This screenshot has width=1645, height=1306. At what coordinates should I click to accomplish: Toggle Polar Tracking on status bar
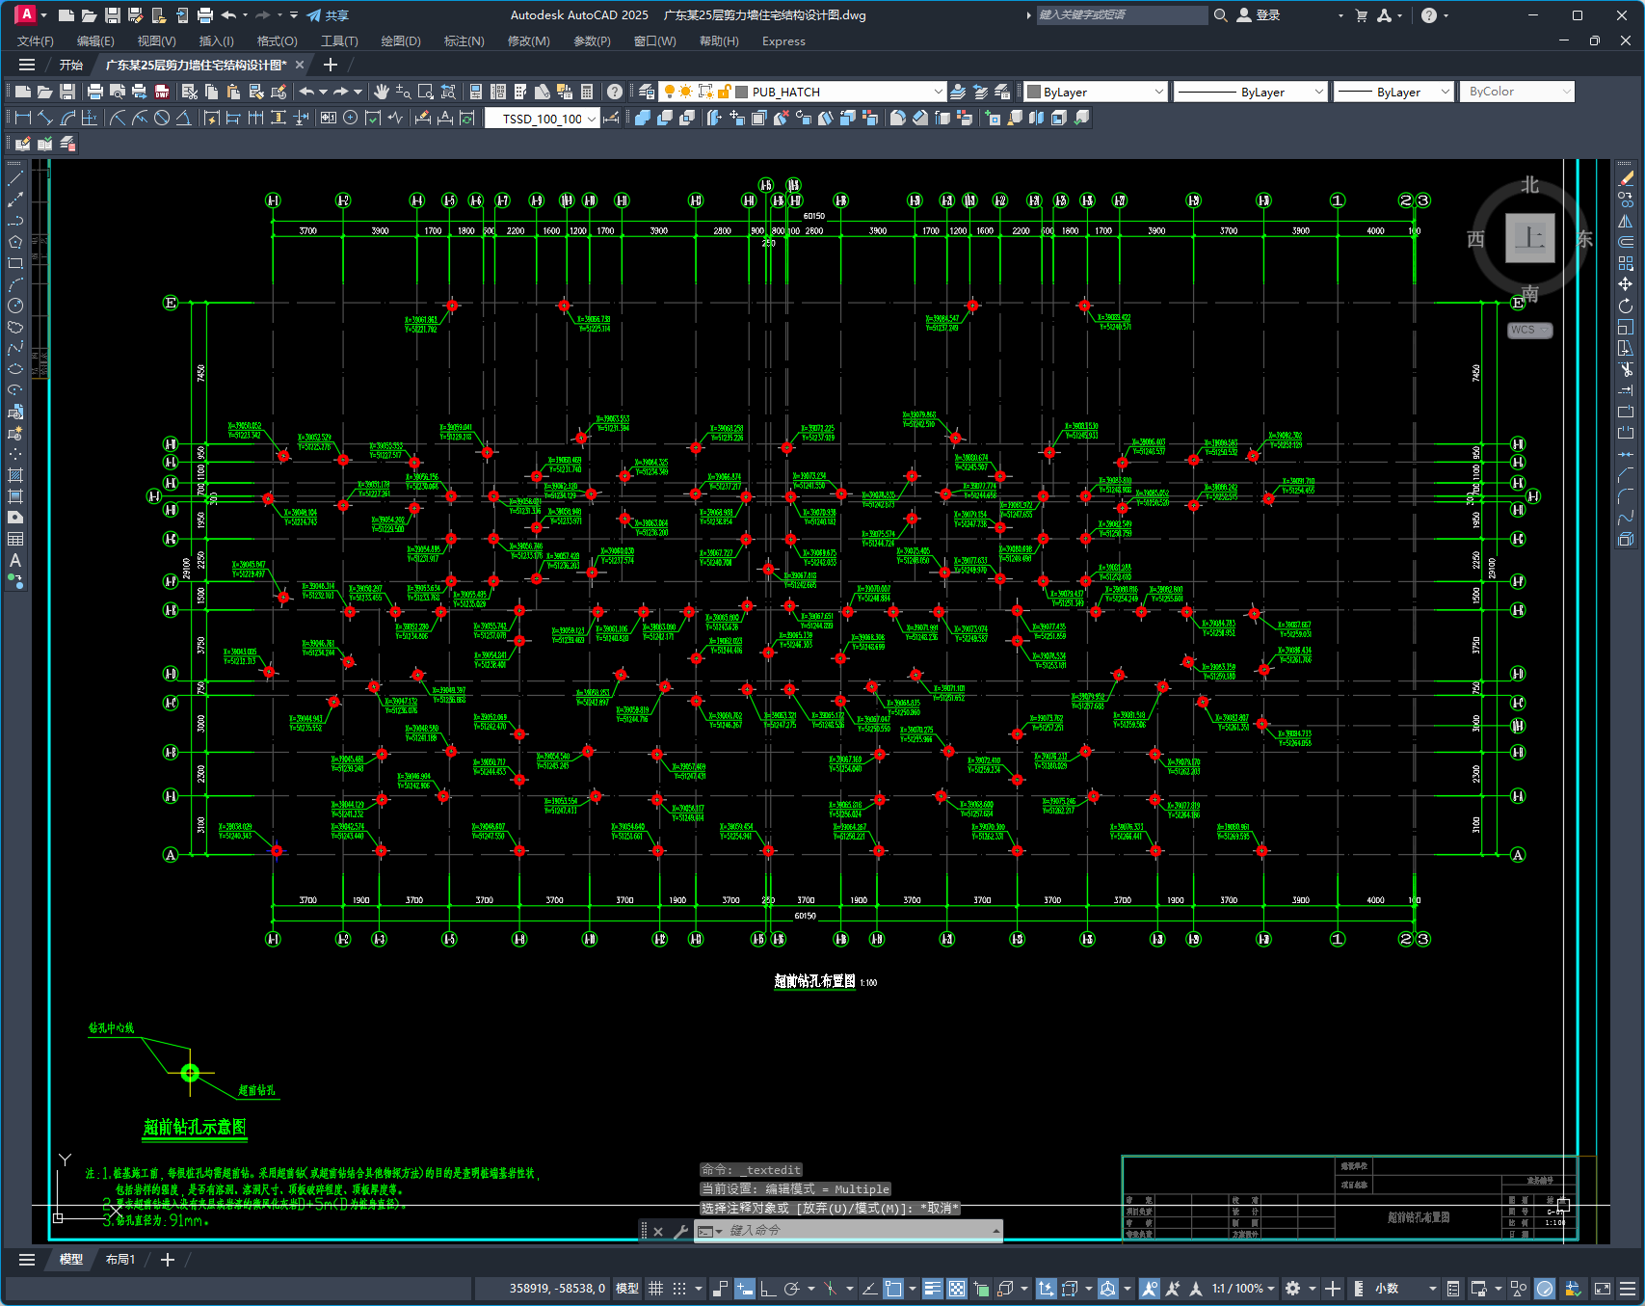coord(792,1289)
